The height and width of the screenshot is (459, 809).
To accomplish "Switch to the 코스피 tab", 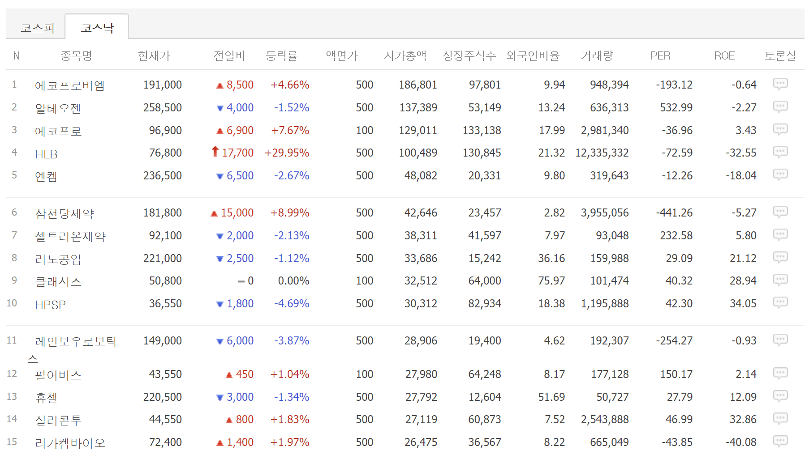I will point(37,27).
